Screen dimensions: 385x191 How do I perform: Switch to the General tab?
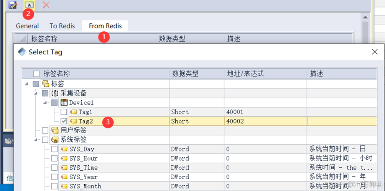click(27, 26)
